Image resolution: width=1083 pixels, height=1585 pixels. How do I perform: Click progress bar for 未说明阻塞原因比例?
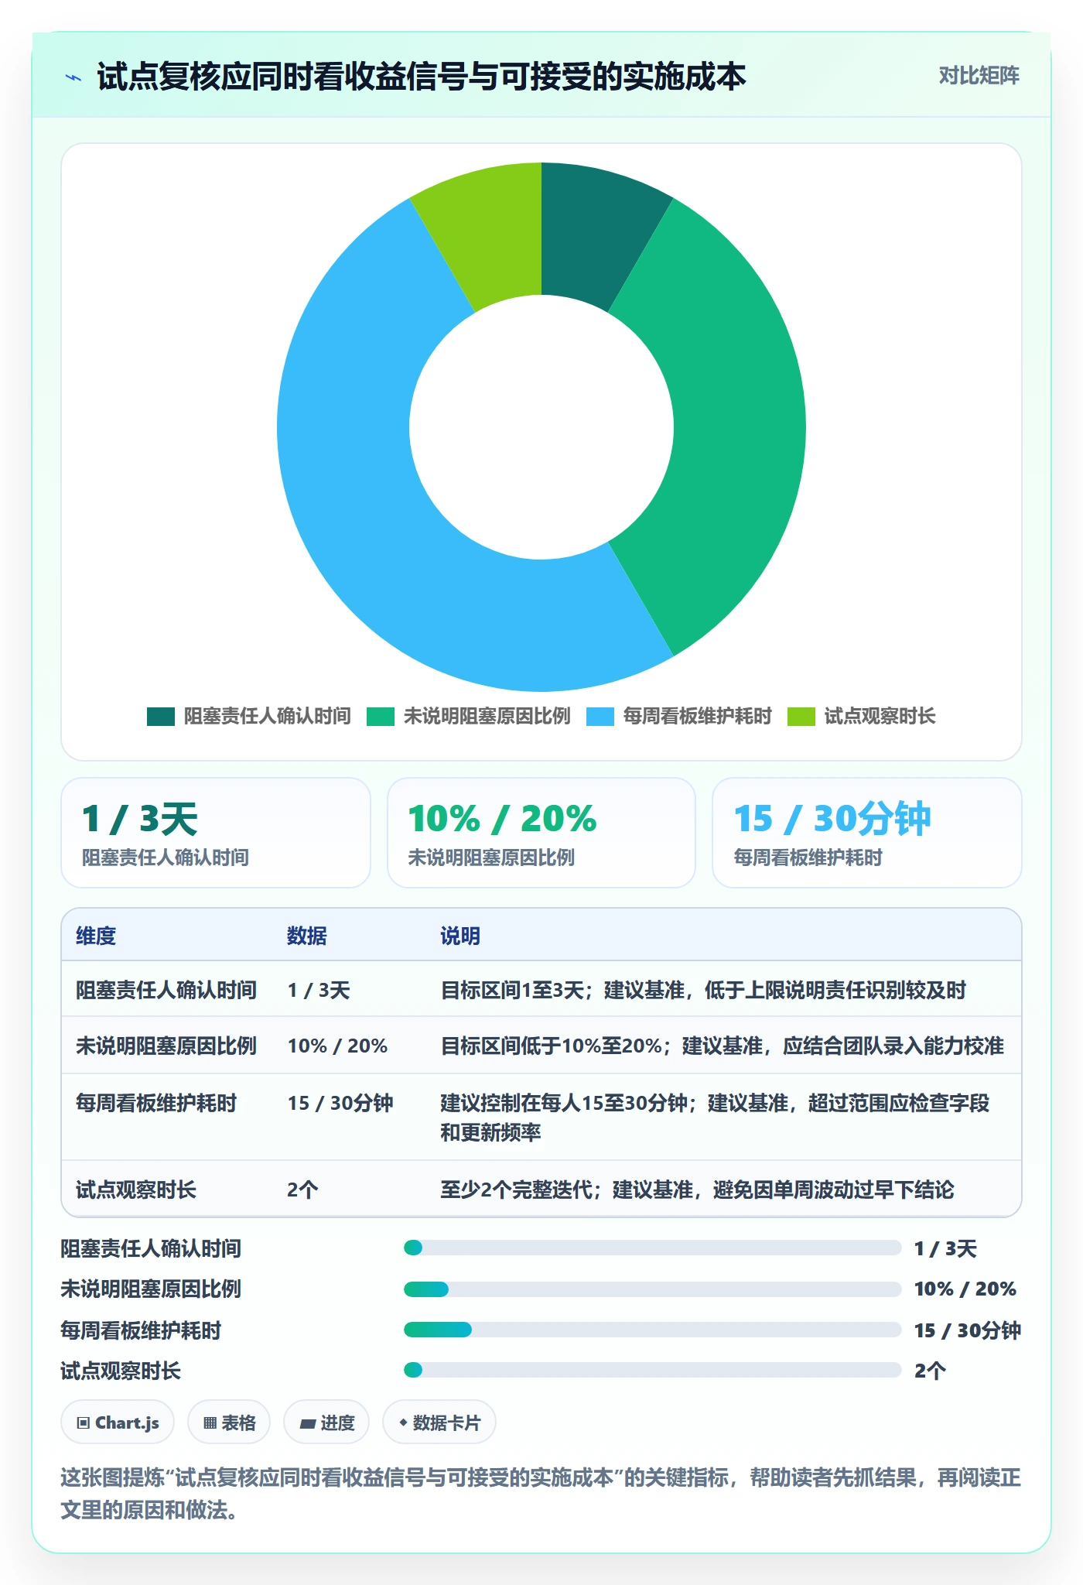652,1289
